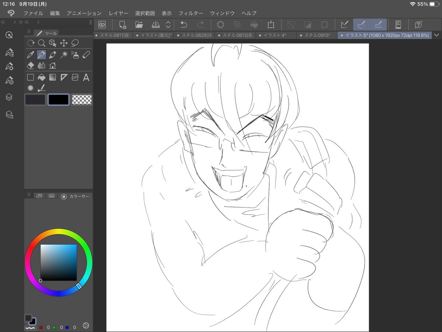Undo the last stroke
The width and height of the screenshot is (442, 332).
[184, 25]
